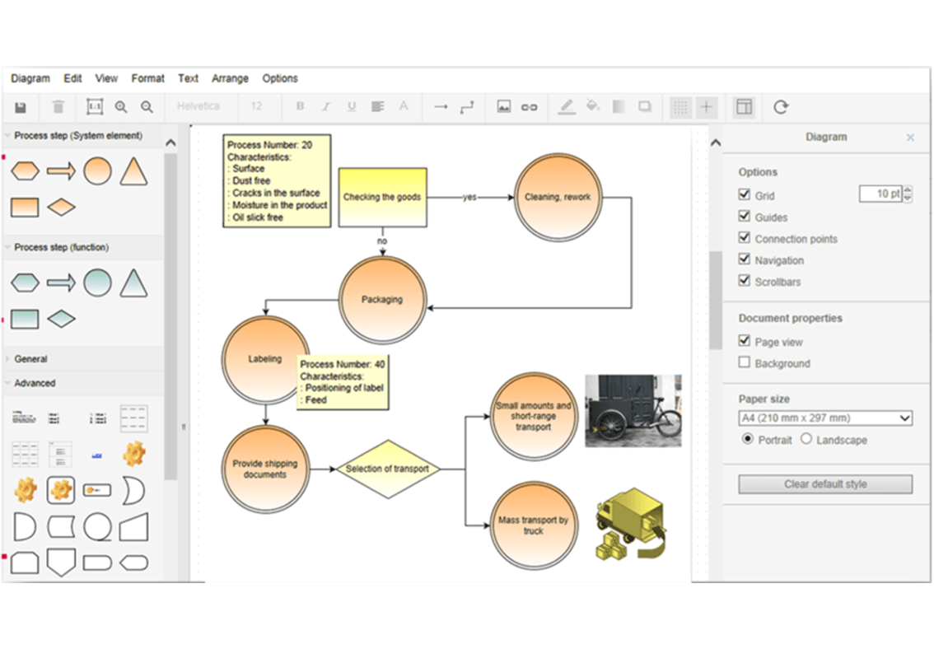This screenshot has height=649, width=934.
Task: Click the zoom in magnifier icon
Action: [x=121, y=107]
